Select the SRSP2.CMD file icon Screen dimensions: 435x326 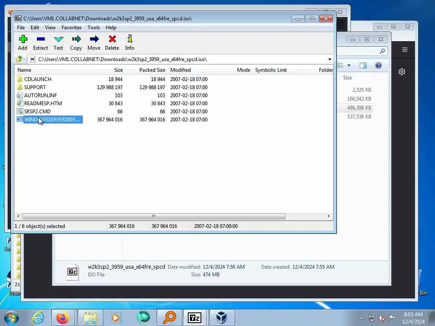click(20, 112)
